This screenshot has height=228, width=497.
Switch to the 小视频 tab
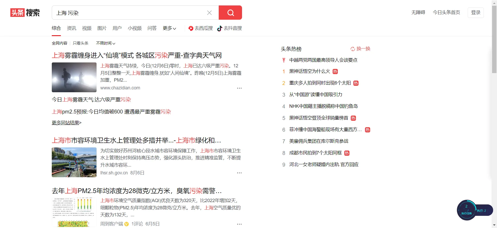[135, 28]
